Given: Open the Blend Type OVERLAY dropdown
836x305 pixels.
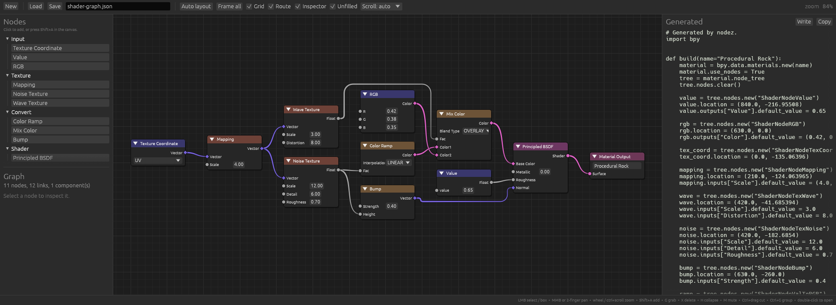Looking at the screenshot, I should 476,131.
